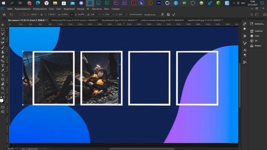Open the Изображение menu

click(x=40, y=9)
